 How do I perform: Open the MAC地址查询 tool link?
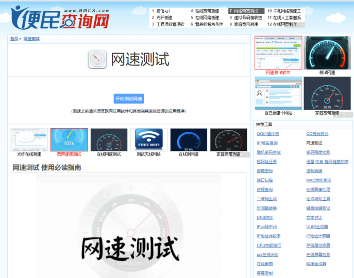pyautogui.click(x=318, y=180)
